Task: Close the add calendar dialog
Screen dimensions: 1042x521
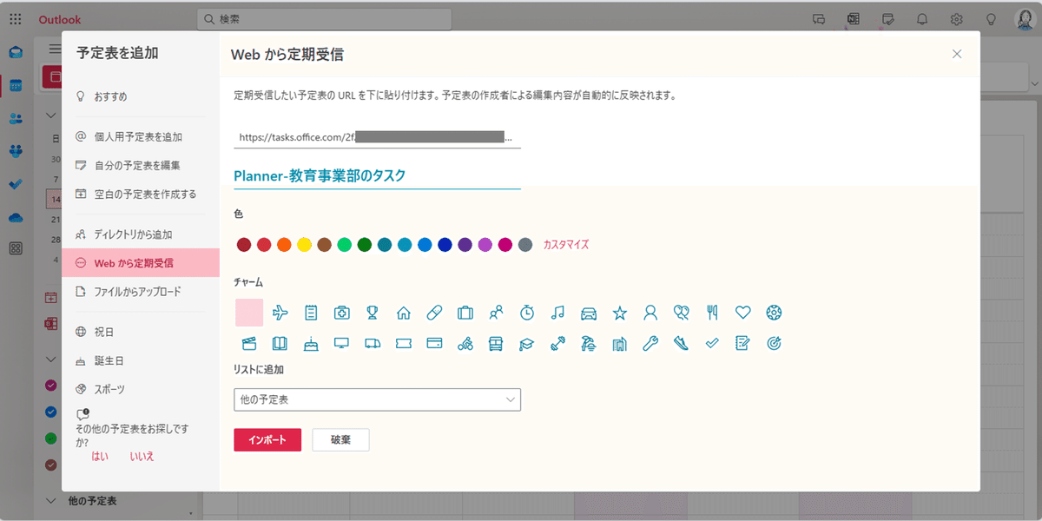Action: coord(957,54)
